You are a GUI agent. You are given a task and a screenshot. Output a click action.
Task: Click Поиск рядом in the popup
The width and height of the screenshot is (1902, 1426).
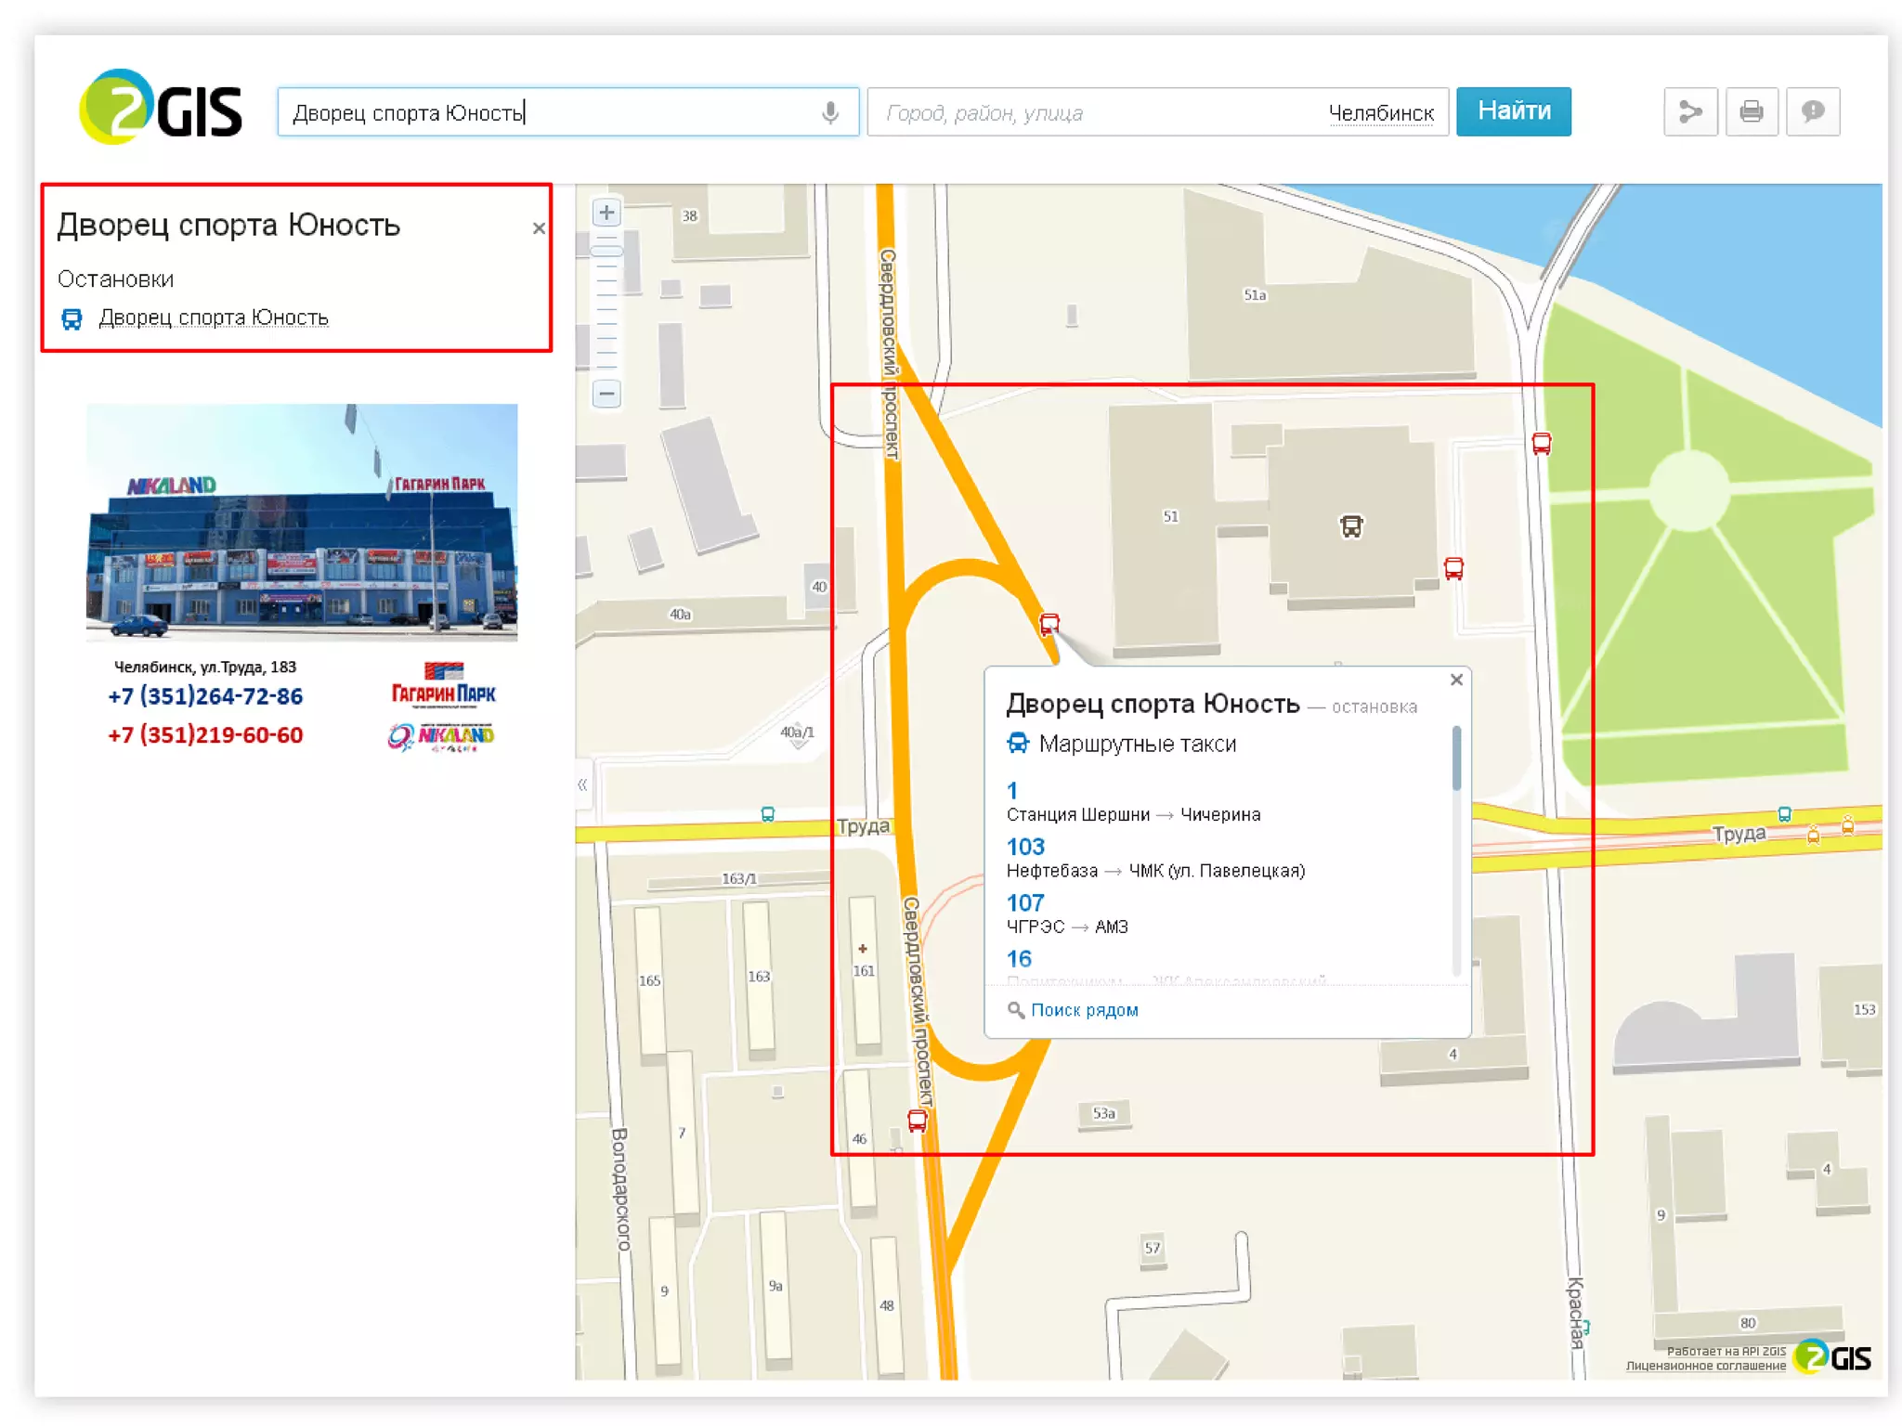1084,1010
